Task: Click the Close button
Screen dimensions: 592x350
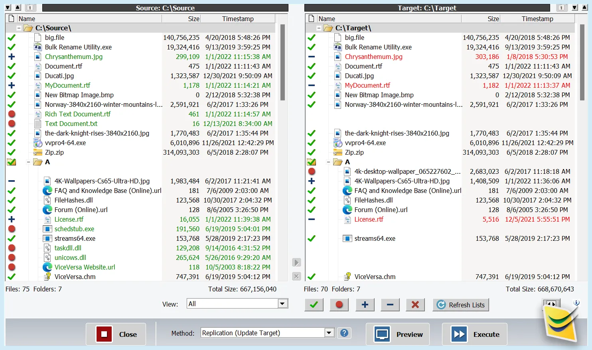Action: pos(116,334)
